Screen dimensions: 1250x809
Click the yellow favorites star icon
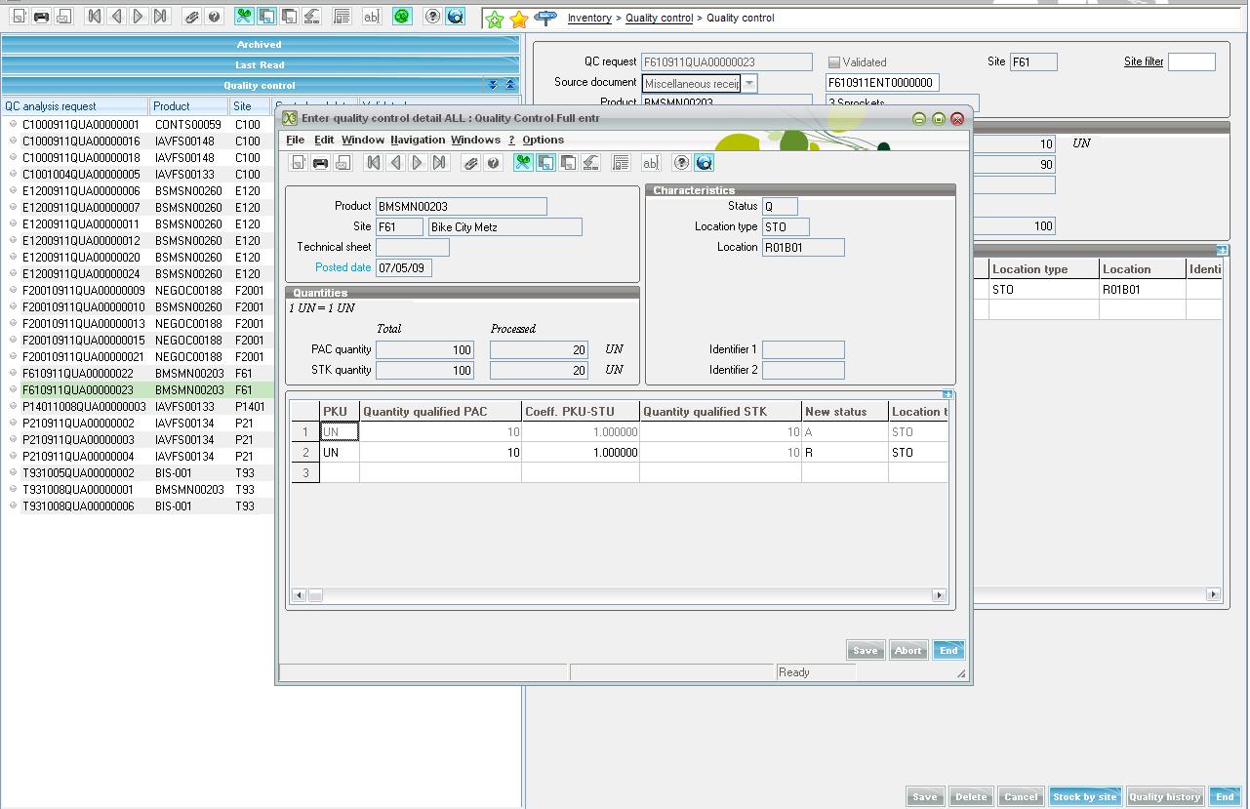[x=519, y=19]
